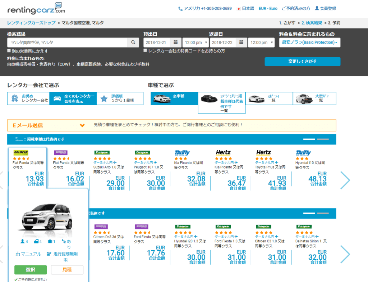Click the rentingcarz.com logo

click(x=36, y=9)
